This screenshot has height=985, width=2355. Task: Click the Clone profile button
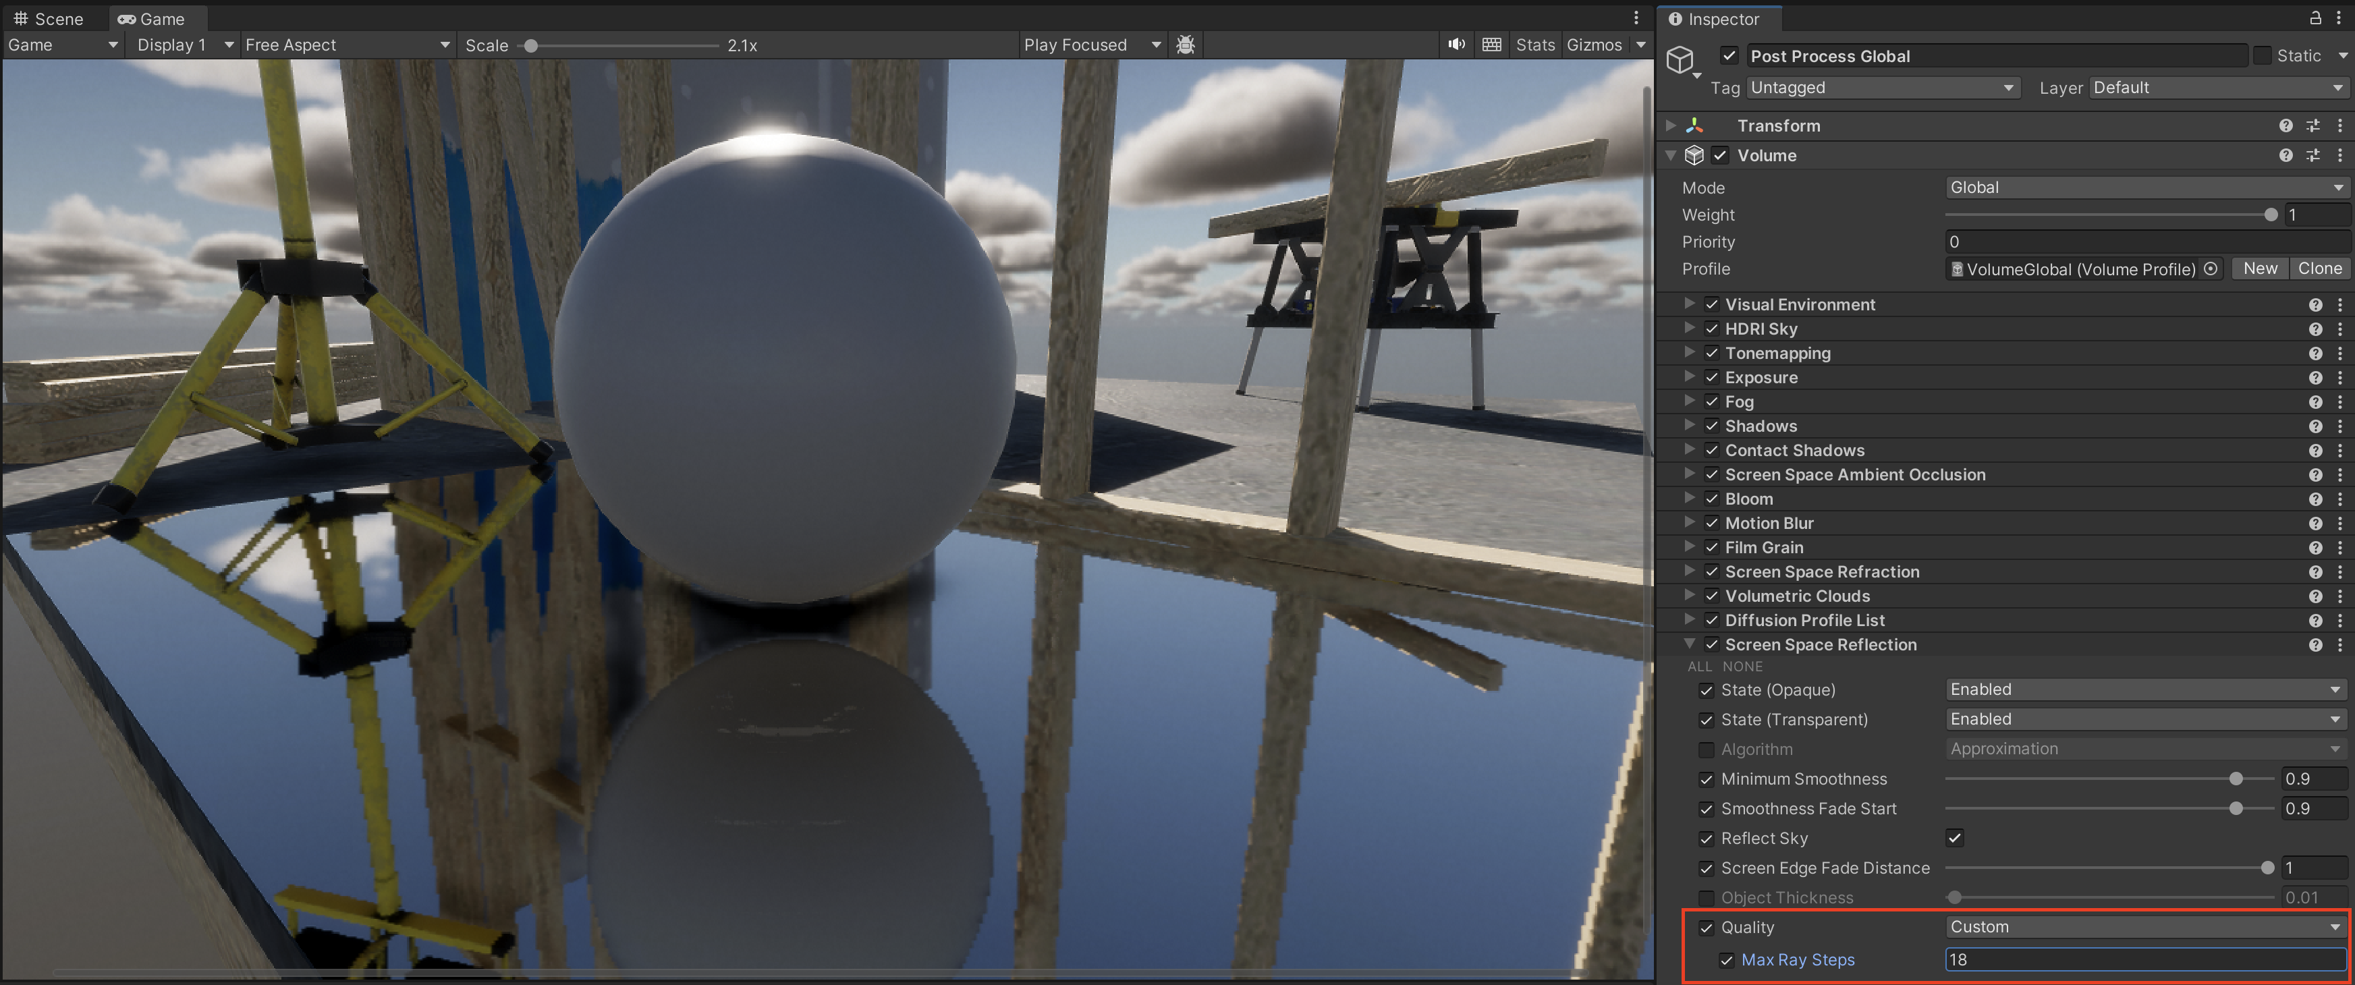(x=2319, y=269)
